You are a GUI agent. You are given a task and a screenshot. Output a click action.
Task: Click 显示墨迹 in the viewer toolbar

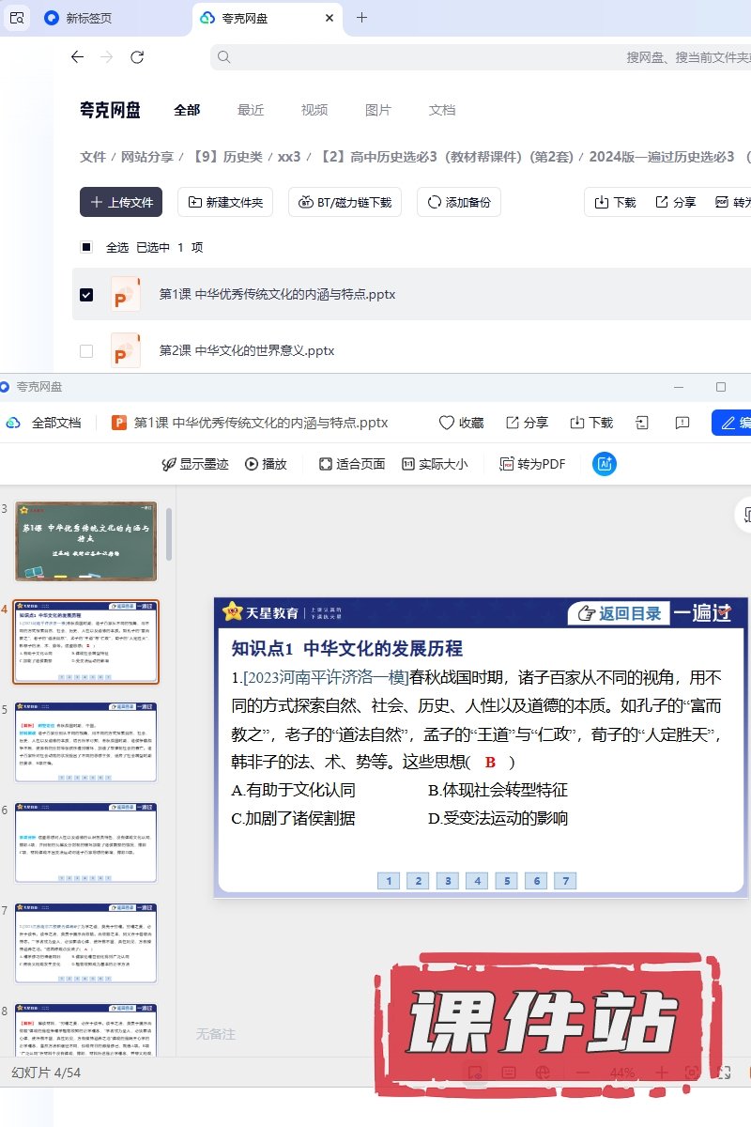click(194, 464)
